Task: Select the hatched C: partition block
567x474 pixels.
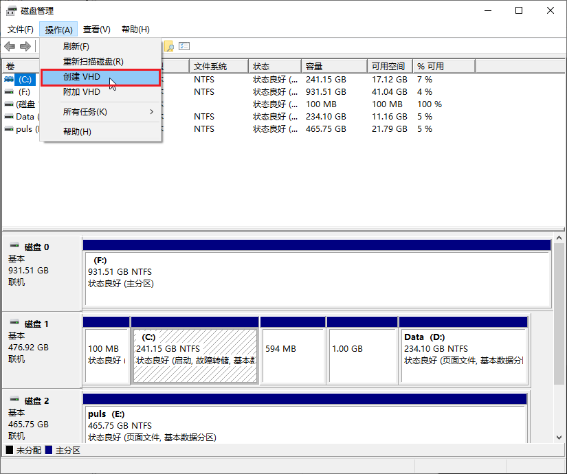Action: pyautogui.click(x=194, y=354)
